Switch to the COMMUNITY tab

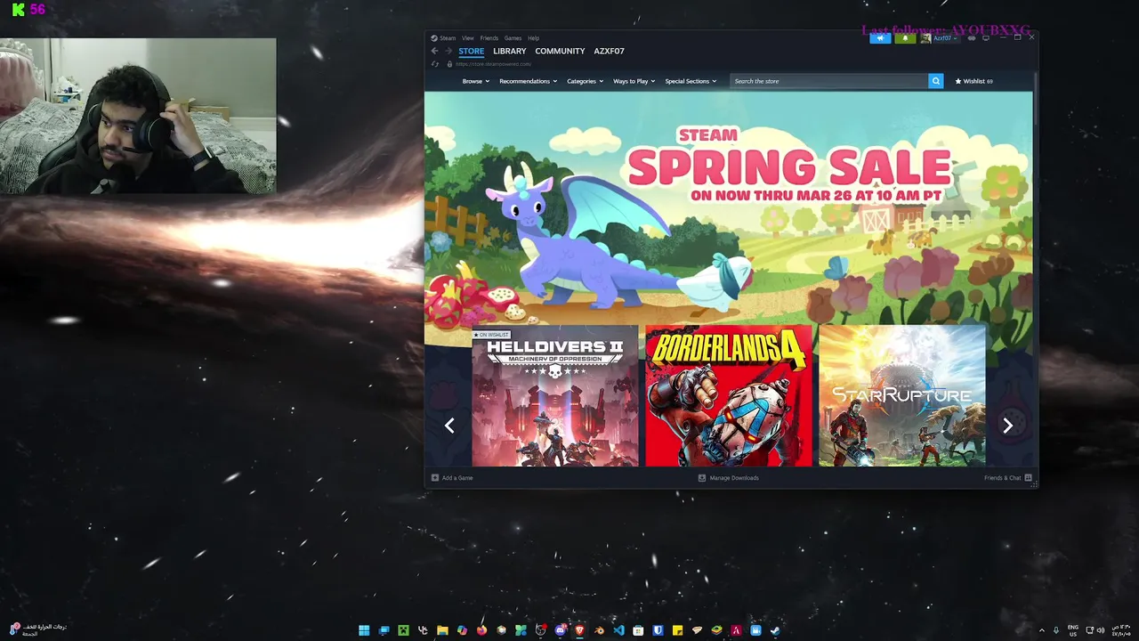pos(560,52)
